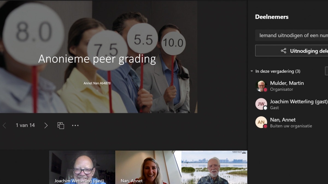The image size is (328, 184).
Task: Click the 'Organisator' role label
Action: (x=282, y=89)
